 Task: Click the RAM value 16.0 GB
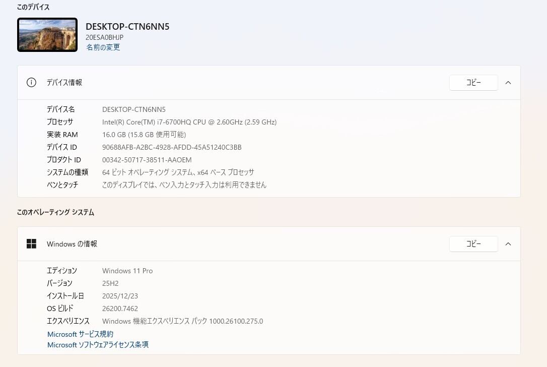tap(144, 135)
